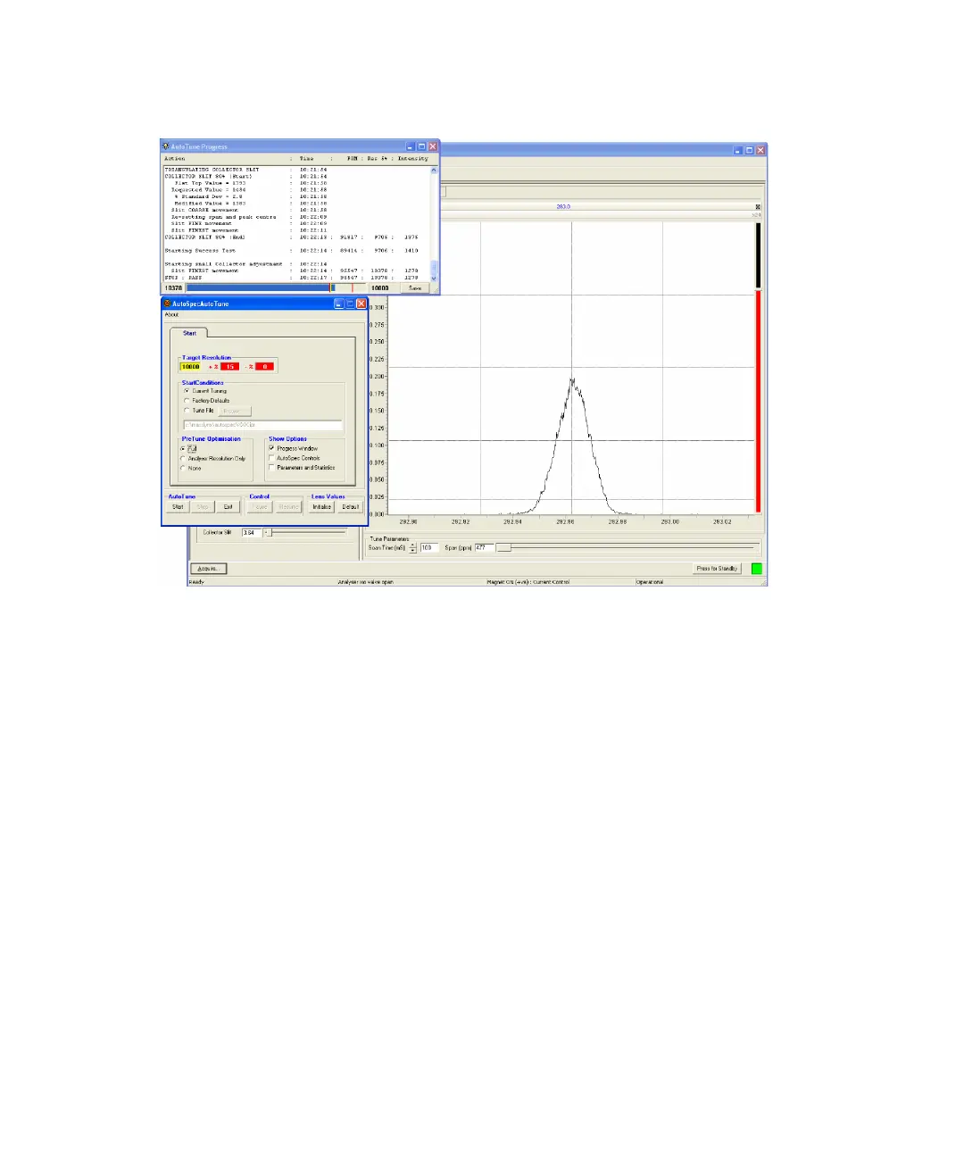The height and width of the screenshot is (1157, 964).
Task: Switch to the Start tab
Action: [189, 333]
